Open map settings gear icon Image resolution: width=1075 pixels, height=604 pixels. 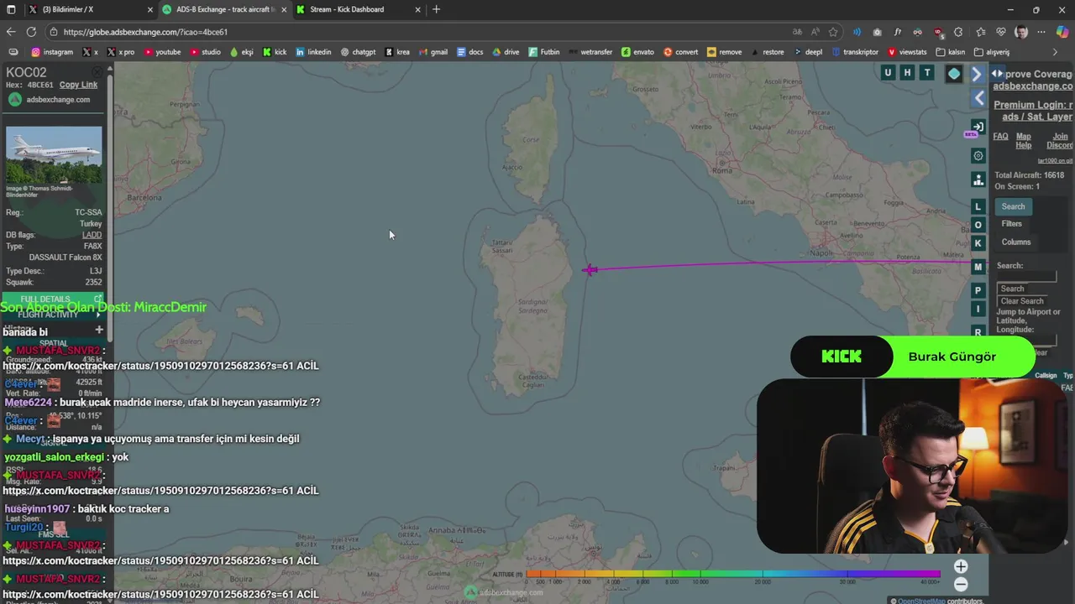(x=978, y=156)
